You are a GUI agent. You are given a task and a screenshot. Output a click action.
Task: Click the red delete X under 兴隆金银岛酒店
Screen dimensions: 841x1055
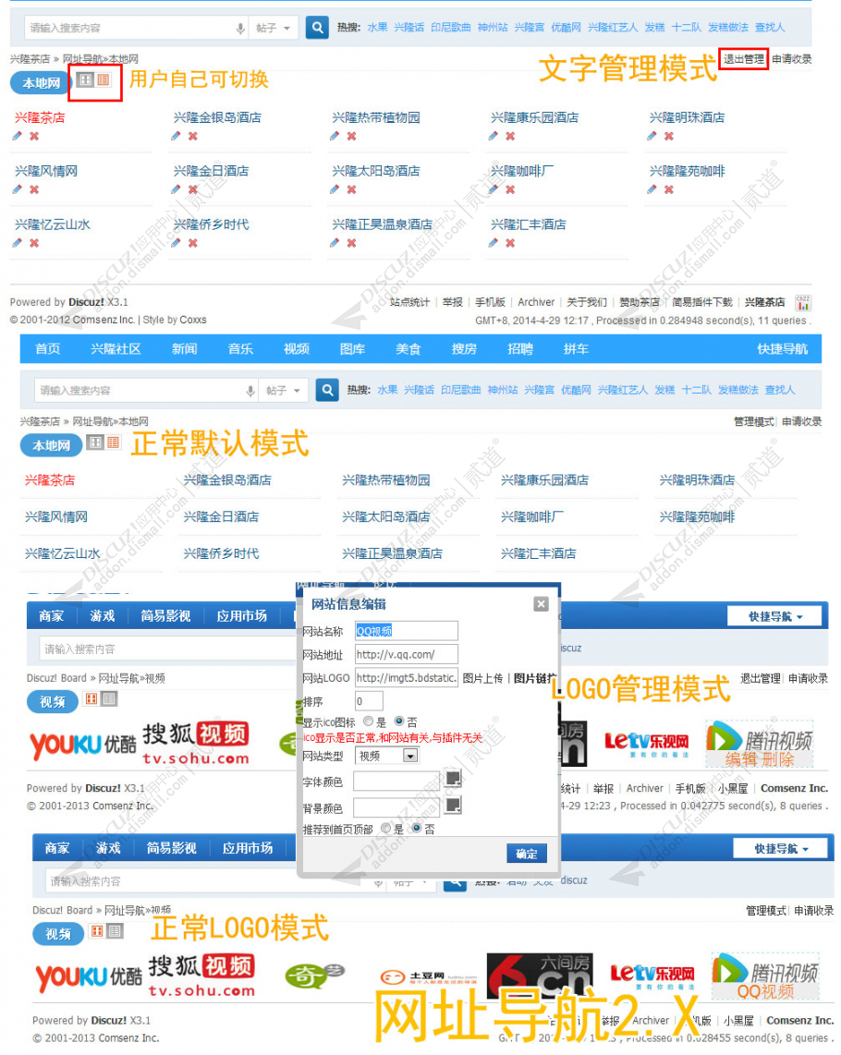(193, 137)
